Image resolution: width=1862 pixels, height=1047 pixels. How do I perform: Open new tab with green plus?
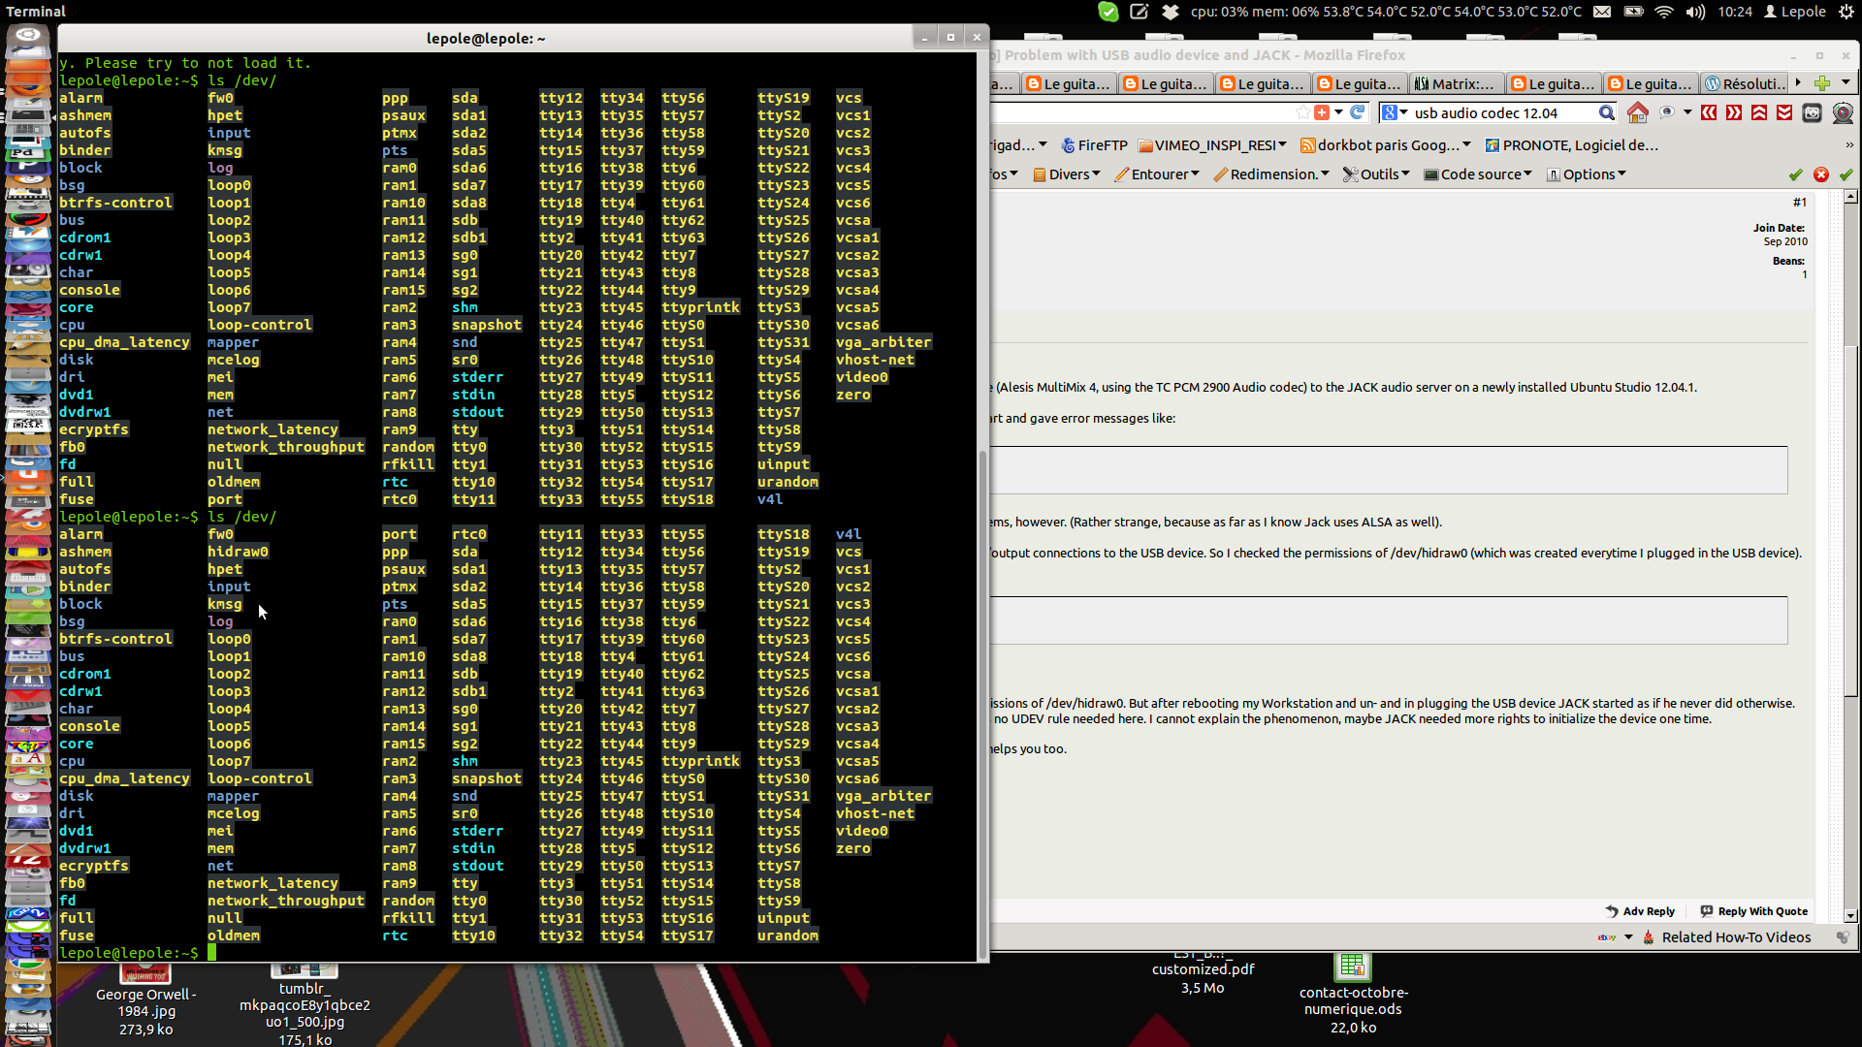point(1822,83)
